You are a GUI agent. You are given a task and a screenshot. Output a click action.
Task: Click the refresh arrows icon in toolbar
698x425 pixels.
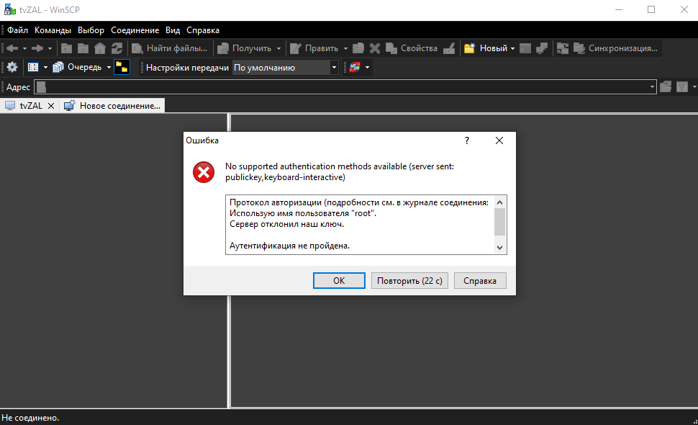[x=117, y=48]
